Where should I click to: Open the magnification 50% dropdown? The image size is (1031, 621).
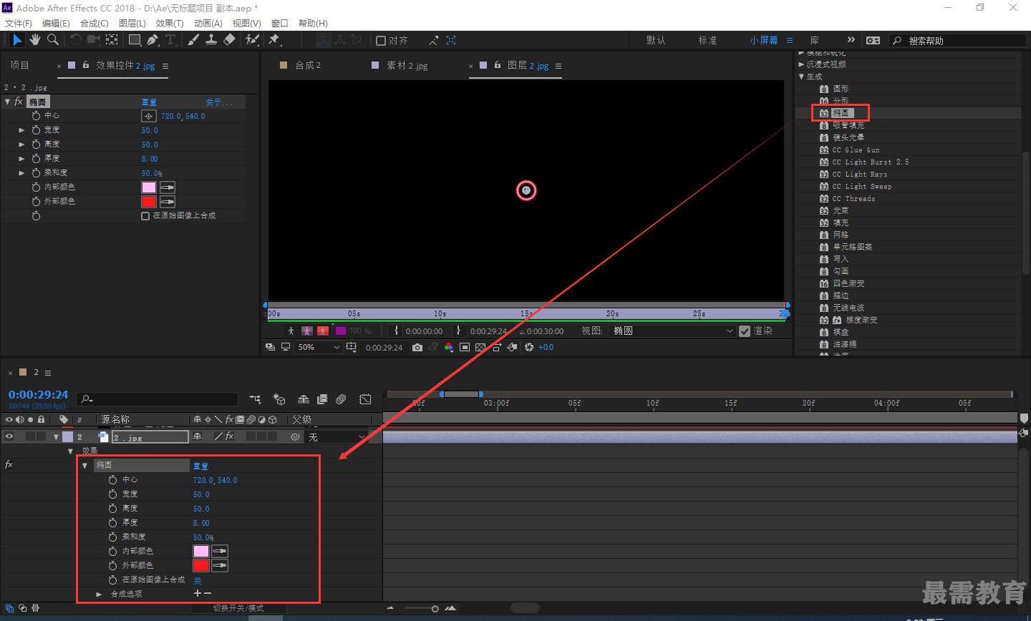(x=319, y=347)
